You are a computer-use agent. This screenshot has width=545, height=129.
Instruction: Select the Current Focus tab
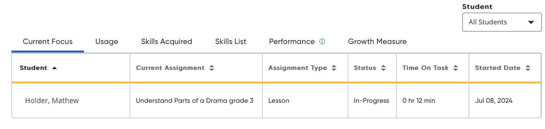[48, 41]
